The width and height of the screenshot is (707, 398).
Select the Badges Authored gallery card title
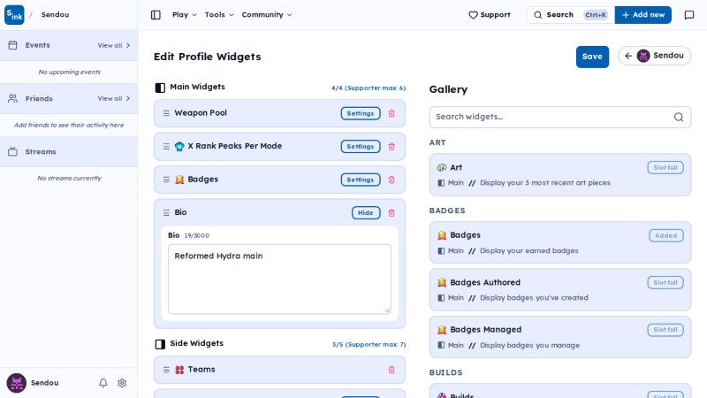485,282
